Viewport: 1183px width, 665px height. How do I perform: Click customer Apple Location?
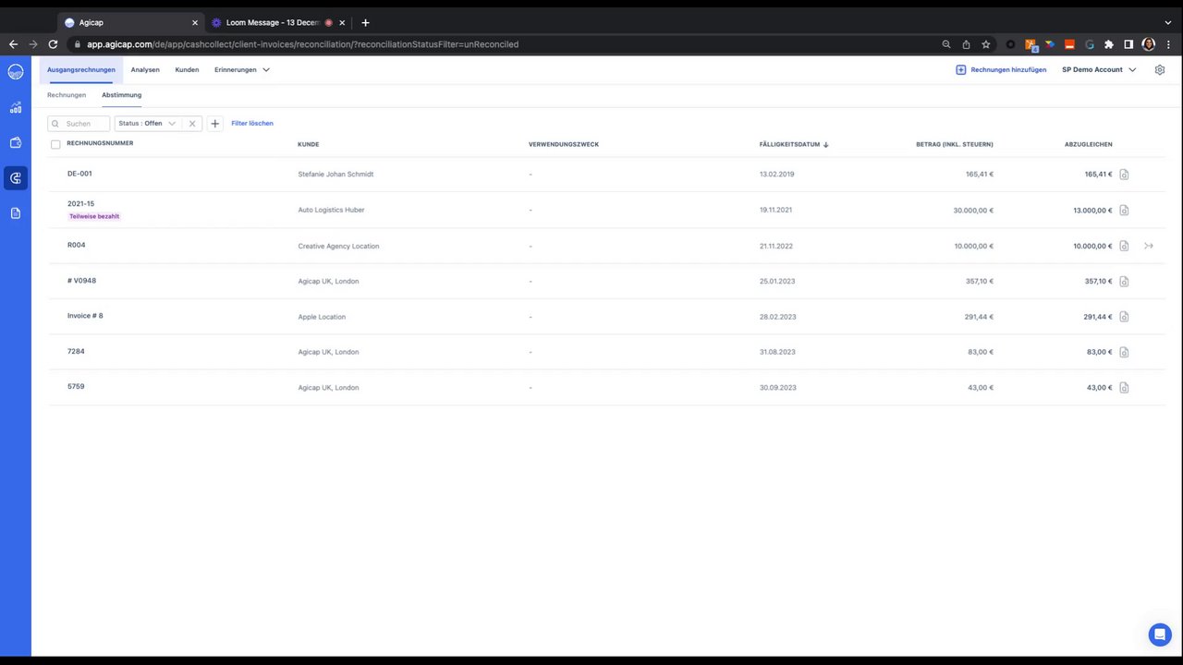[x=322, y=317]
